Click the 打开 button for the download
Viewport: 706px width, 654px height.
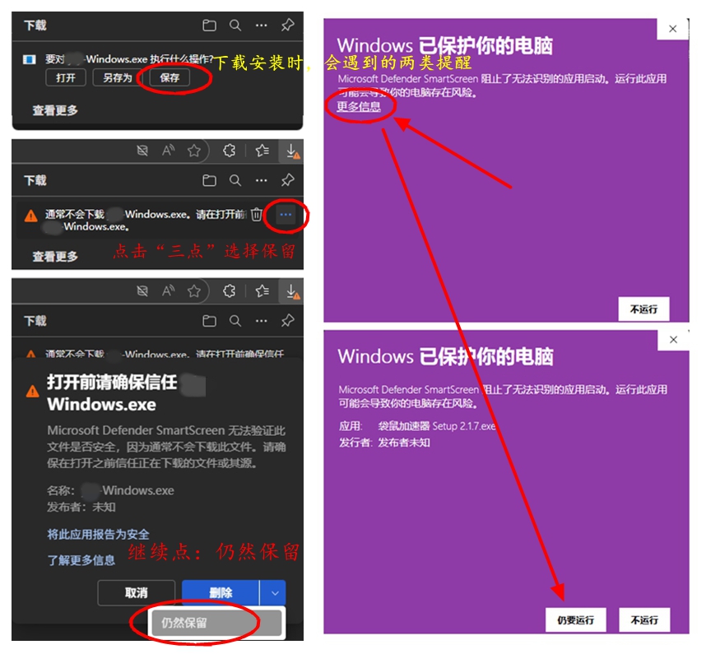pyautogui.click(x=66, y=77)
